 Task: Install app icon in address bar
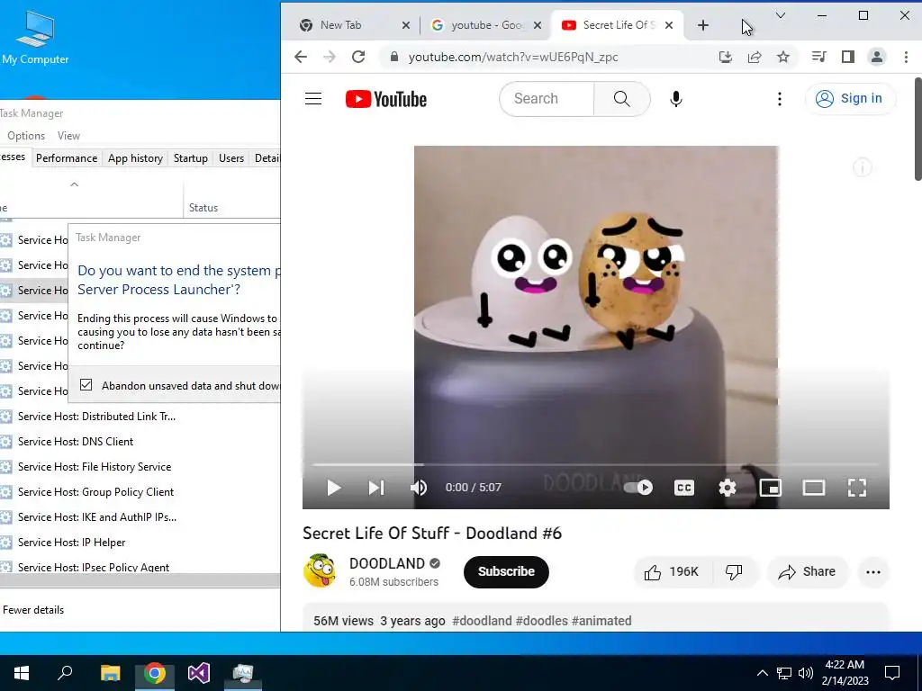point(726,57)
